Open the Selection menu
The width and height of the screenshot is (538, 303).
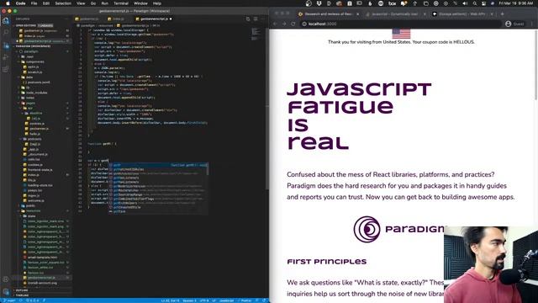tap(63, 3)
